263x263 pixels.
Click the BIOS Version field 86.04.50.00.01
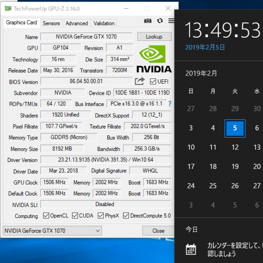coord(86,81)
